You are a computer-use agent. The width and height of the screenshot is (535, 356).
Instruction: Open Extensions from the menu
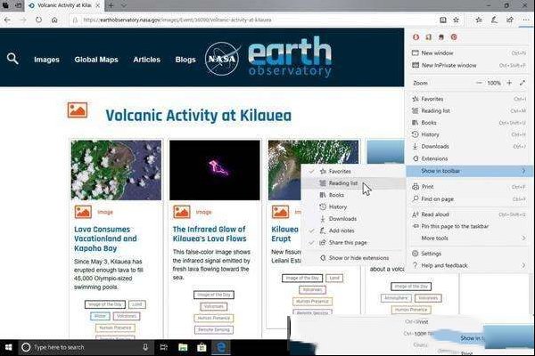(x=470, y=158)
